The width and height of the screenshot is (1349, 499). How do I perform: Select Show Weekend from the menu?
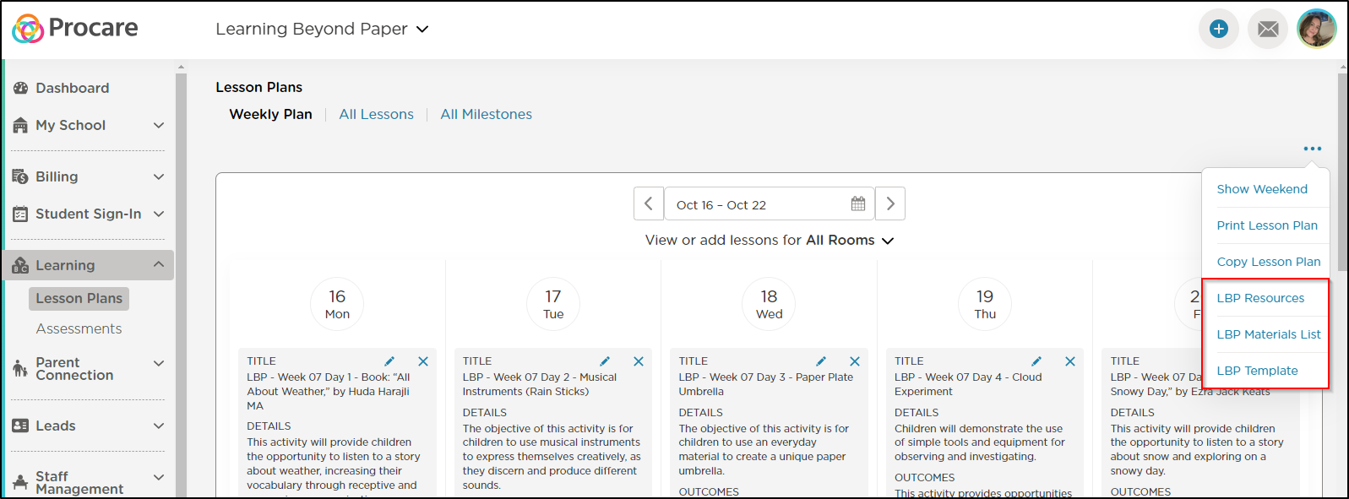pos(1262,189)
